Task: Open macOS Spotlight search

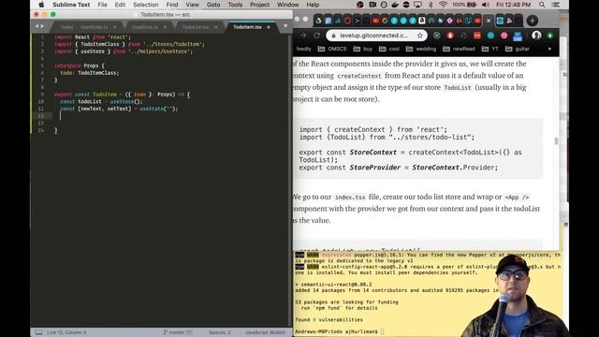Action: coord(542,5)
